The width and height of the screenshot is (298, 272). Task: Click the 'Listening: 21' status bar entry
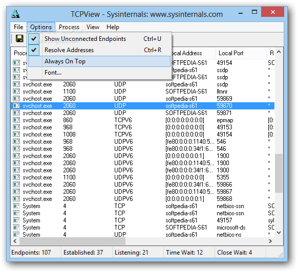[131, 253]
